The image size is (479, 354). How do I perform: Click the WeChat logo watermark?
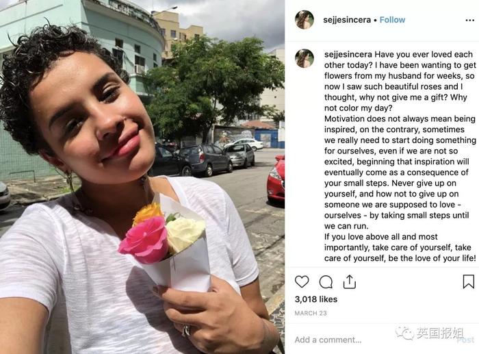pyautogui.click(x=404, y=333)
